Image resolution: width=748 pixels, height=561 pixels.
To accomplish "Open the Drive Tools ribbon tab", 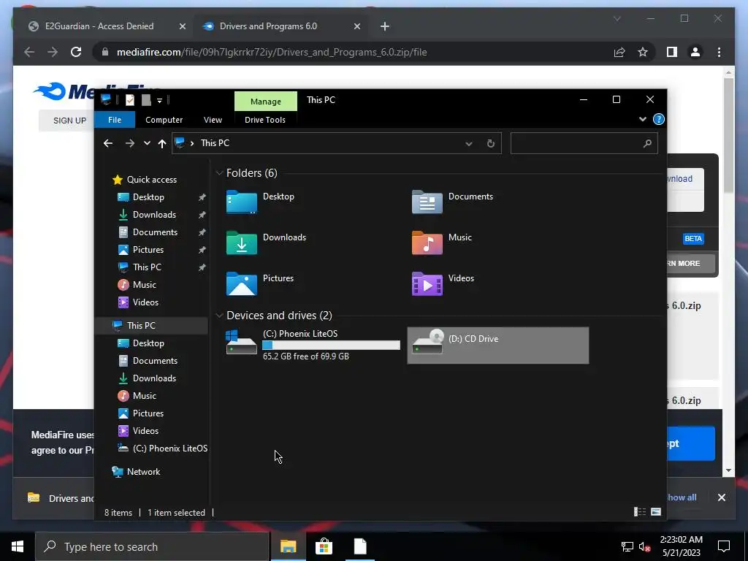I will (265, 120).
